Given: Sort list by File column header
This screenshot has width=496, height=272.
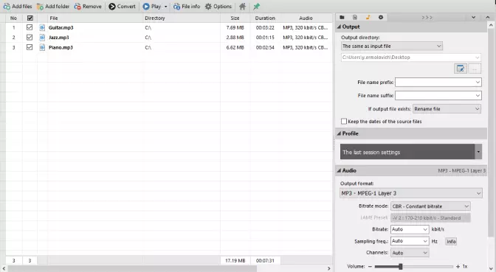Looking at the screenshot, I should tap(95, 18).
